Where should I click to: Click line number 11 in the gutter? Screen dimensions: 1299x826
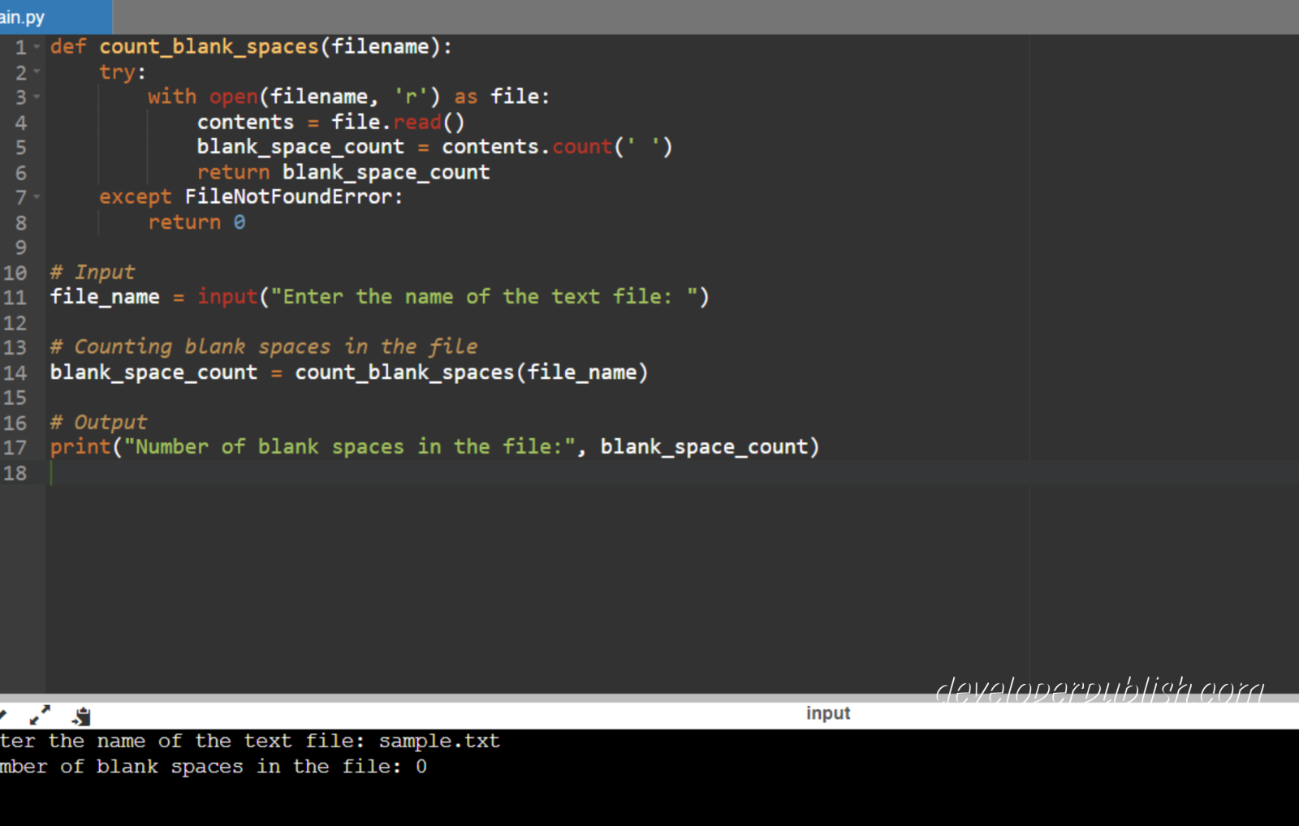coord(15,296)
